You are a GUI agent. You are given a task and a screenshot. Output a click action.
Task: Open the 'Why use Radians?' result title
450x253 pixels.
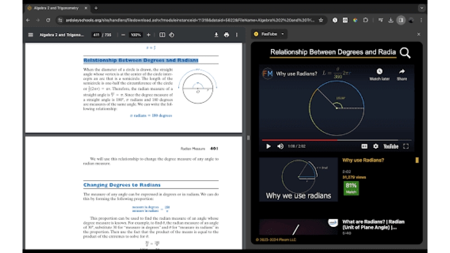363,160
